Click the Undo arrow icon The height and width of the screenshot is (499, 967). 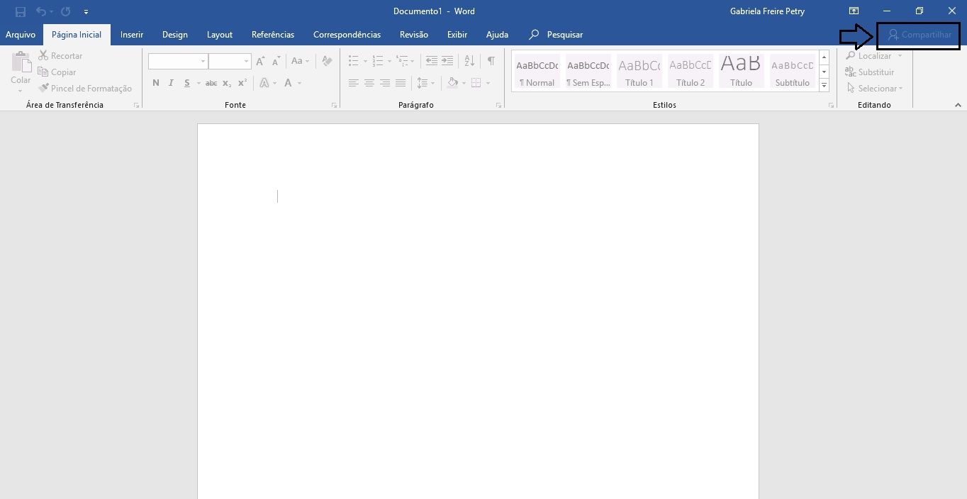(41, 11)
